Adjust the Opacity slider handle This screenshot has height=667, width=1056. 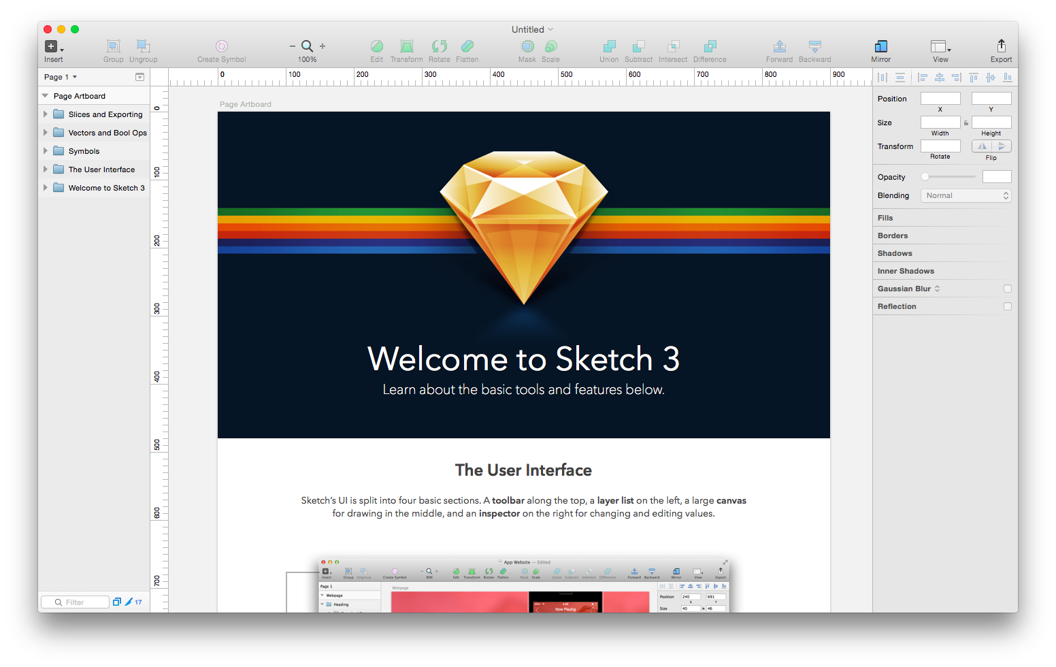(x=925, y=177)
